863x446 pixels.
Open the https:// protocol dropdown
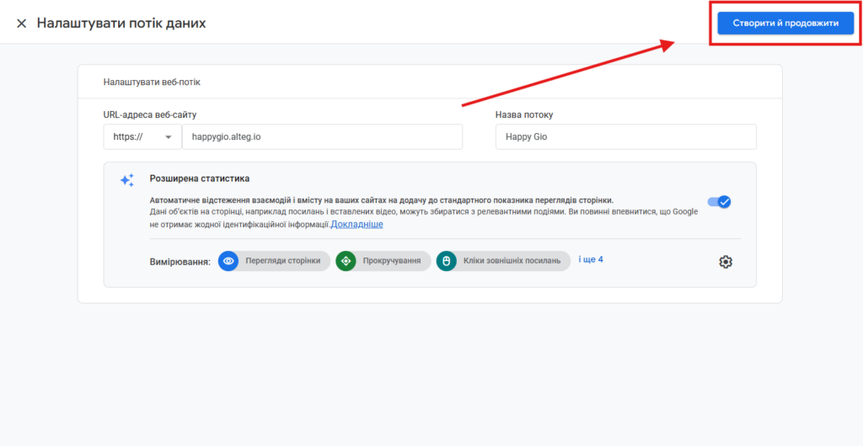[142, 137]
